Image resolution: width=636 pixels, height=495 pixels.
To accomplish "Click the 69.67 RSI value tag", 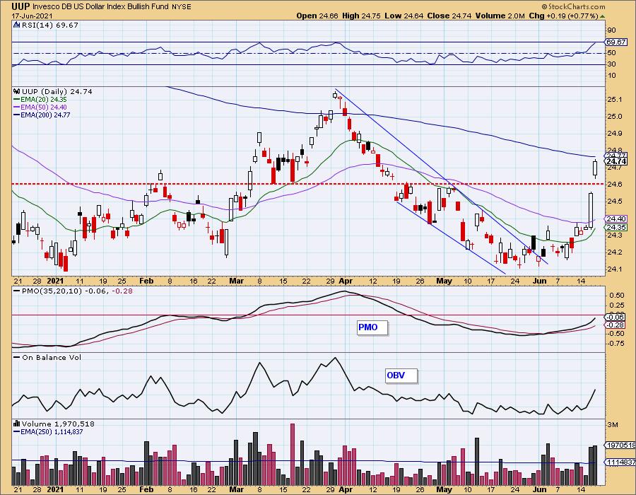I will pyautogui.click(x=616, y=42).
